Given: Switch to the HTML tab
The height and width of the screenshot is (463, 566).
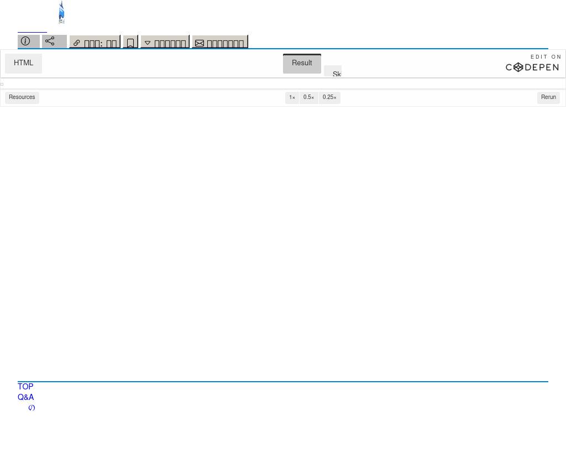Looking at the screenshot, I should point(24,64).
